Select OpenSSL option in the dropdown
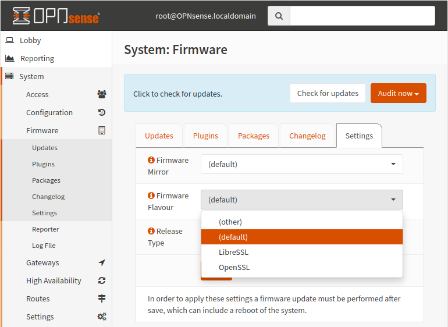Viewport: 448px width, 327px height. tap(234, 267)
